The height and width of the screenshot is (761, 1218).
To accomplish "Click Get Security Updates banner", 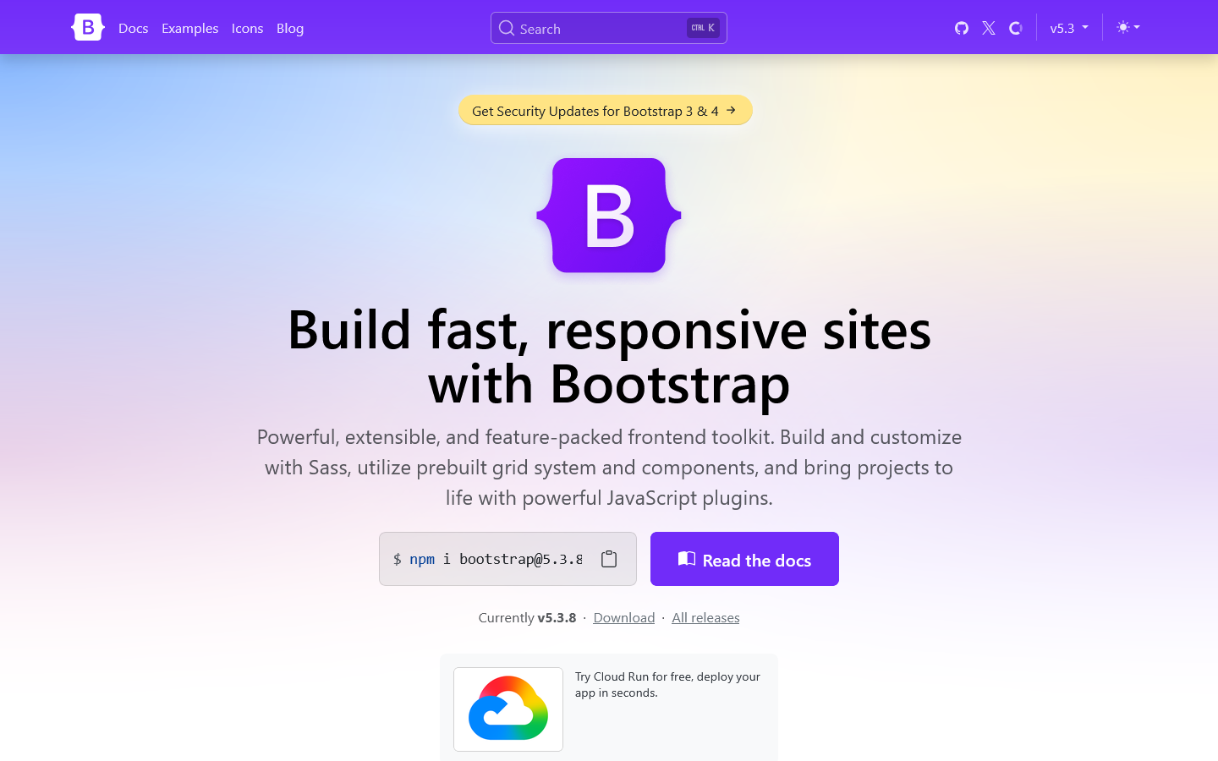I will (606, 110).
